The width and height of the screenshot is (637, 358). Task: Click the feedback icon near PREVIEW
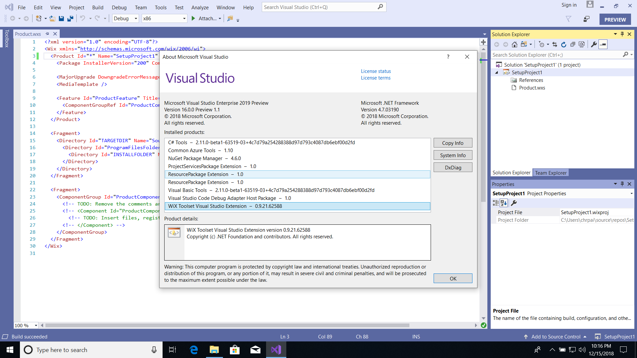click(587, 19)
